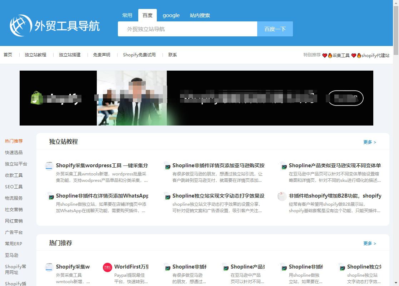Select 常用ERP in the left sidebar
Image resolution: width=399 pixels, height=286 pixels.
(x=14, y=244)
